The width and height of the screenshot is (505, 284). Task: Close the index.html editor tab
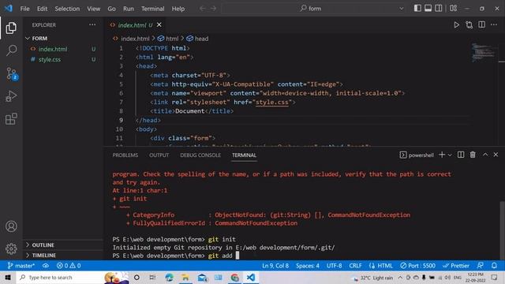(159, 24)
